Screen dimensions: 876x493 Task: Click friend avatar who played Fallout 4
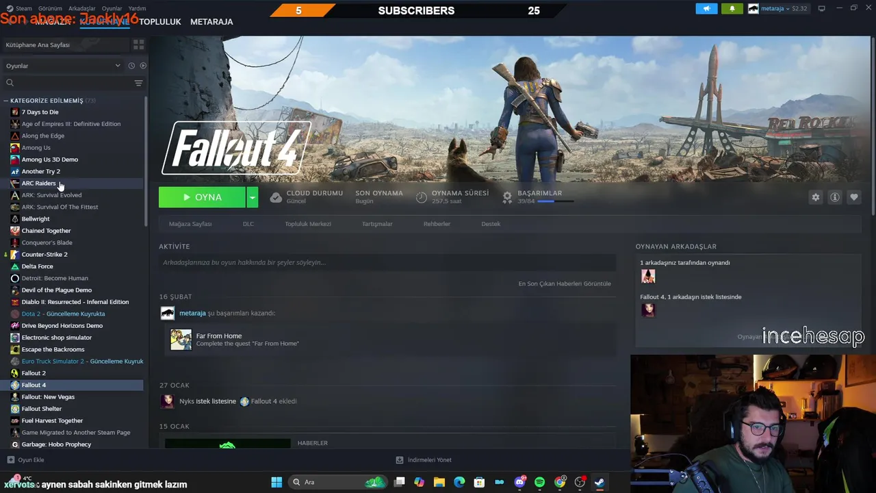click(x=648, y=276)
